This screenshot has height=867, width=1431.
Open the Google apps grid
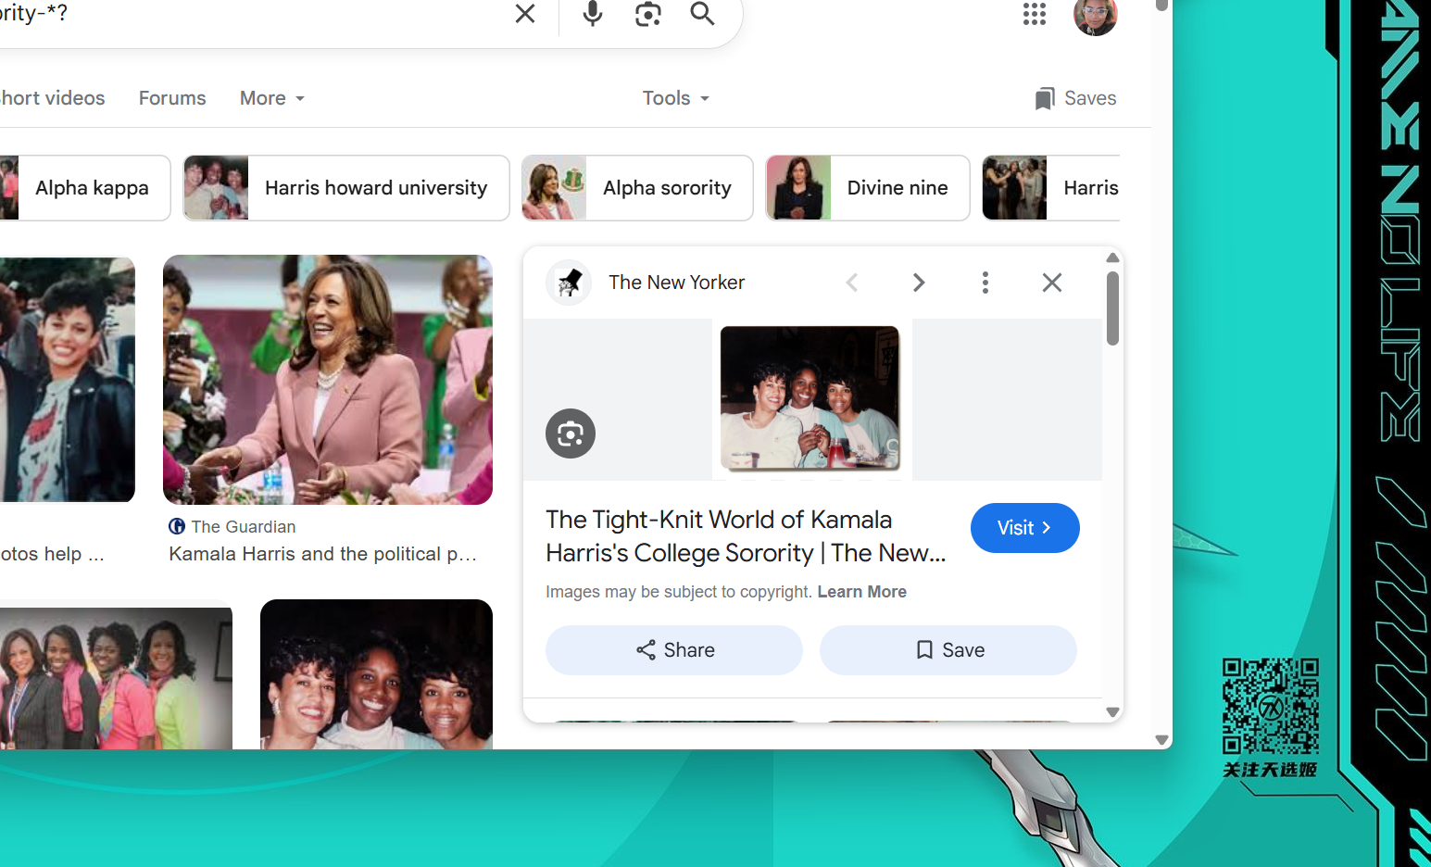pos(1035,14)
